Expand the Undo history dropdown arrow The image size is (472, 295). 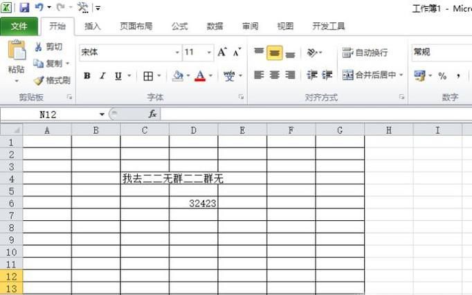[x=49, y=7]
